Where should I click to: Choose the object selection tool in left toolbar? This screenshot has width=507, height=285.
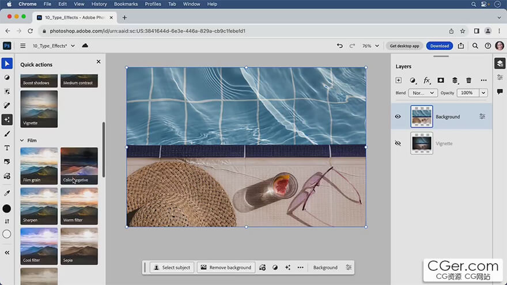[7, 92]
